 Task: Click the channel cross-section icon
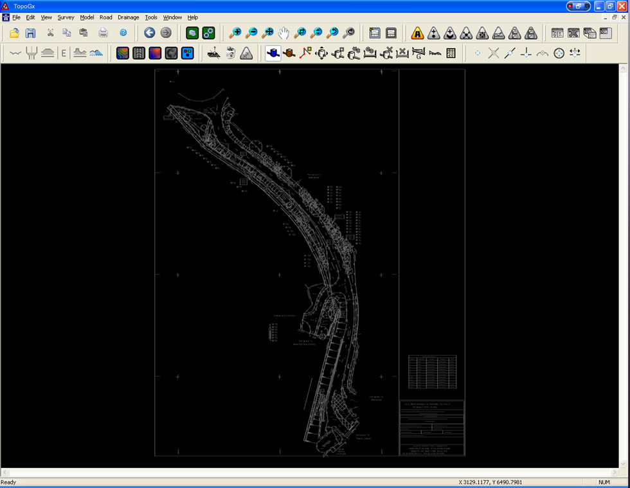[32, 53]
